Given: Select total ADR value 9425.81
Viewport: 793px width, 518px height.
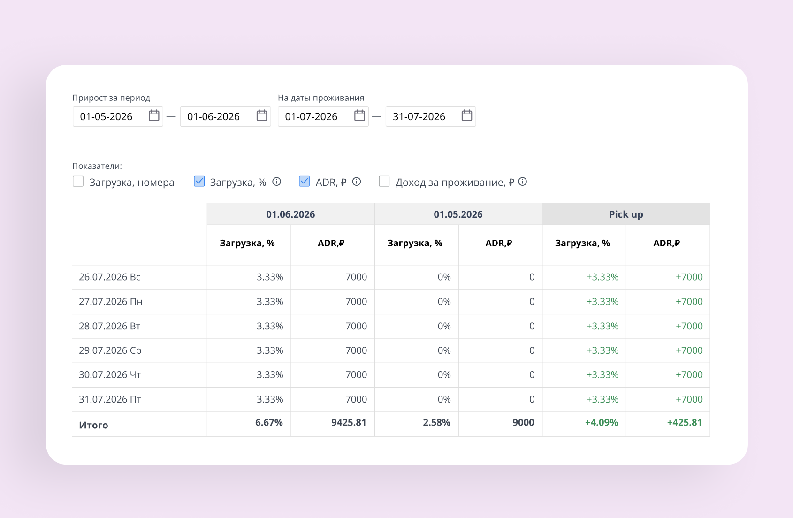Looking at the screenshot, I should (x=349, y=422).
